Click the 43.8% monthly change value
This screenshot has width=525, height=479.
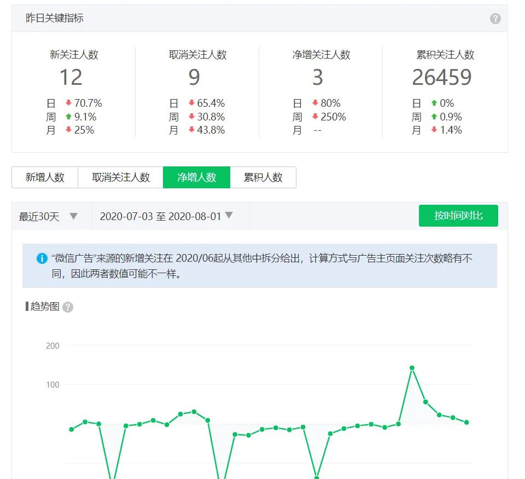211,130
